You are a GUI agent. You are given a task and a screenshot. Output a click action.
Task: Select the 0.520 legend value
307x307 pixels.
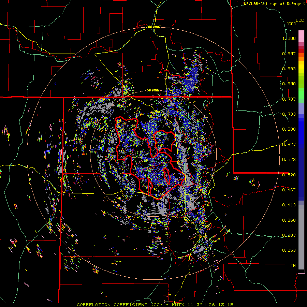[289, 175]
